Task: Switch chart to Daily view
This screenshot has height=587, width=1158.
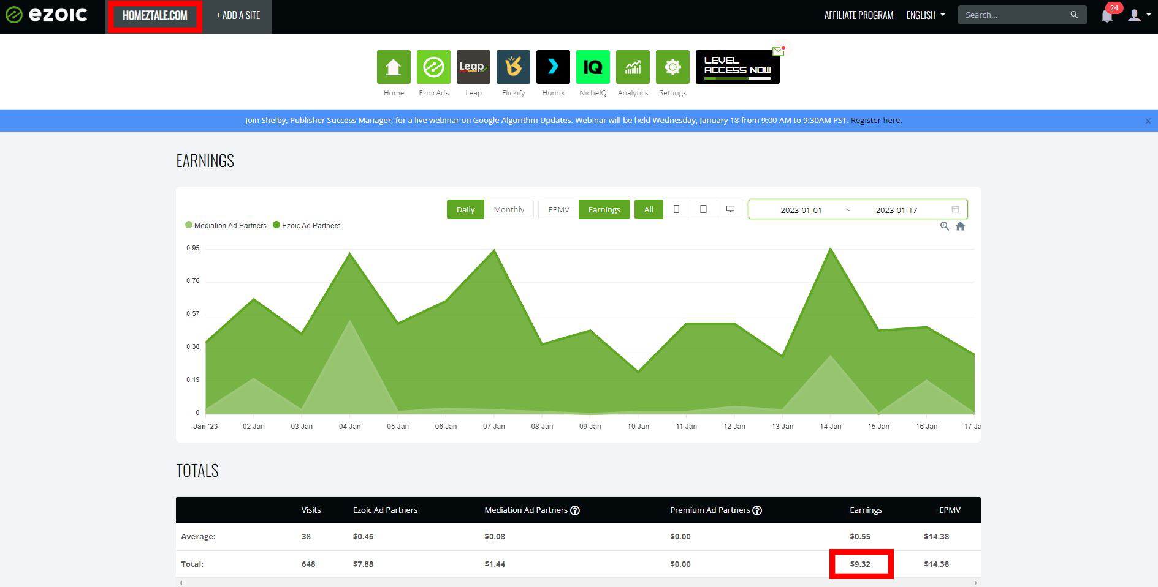Action: [465, 209]
